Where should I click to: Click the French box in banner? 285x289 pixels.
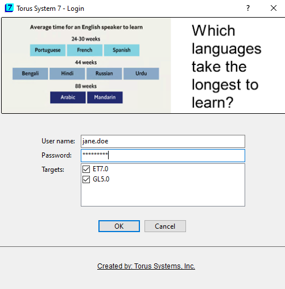[x=85, y=50]
